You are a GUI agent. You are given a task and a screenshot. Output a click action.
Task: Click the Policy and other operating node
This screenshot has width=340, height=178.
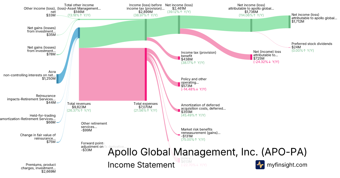[x=179, y=84]
